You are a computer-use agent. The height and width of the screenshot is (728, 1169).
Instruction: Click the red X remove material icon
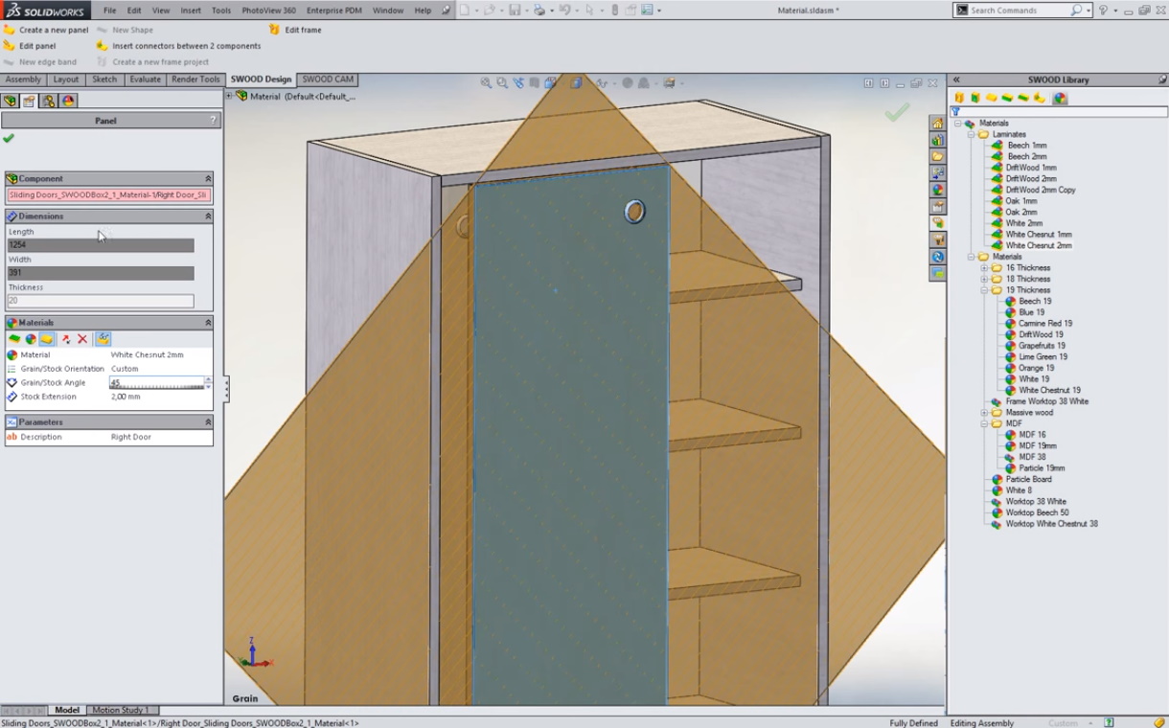click(82, 339)
